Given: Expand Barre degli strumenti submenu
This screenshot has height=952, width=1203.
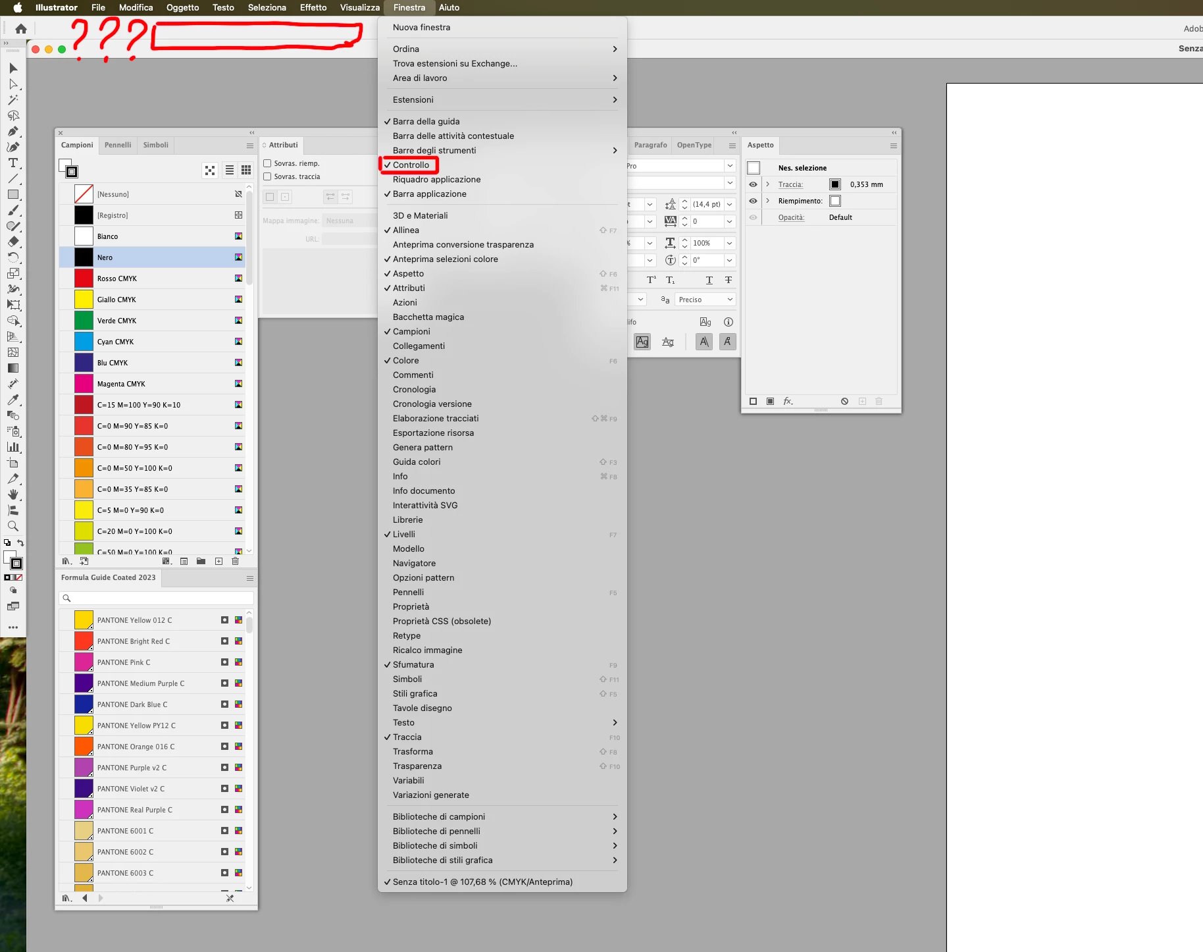Looking at the screenshot, I should tap(502, 151).
